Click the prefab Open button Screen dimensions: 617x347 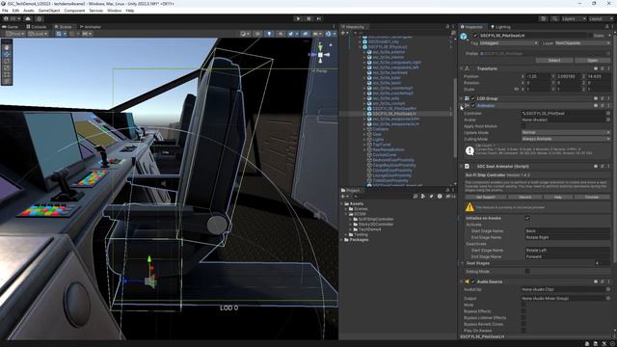592,60
